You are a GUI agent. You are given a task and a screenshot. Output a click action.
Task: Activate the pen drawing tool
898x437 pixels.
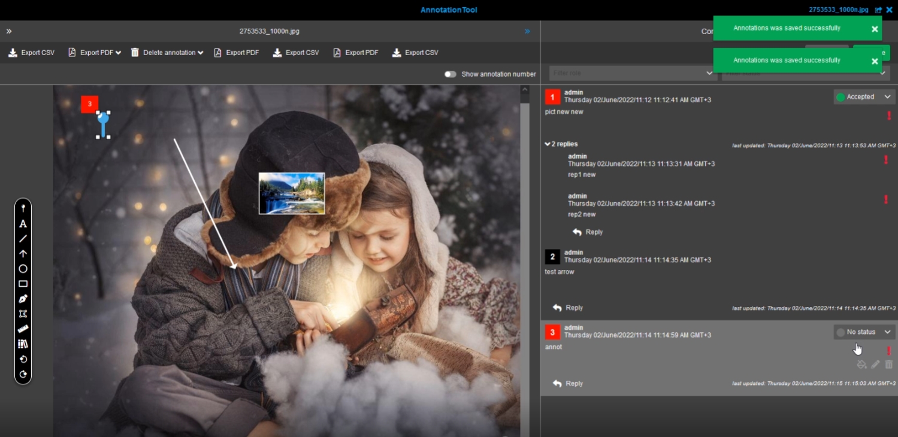pos(23,299)
